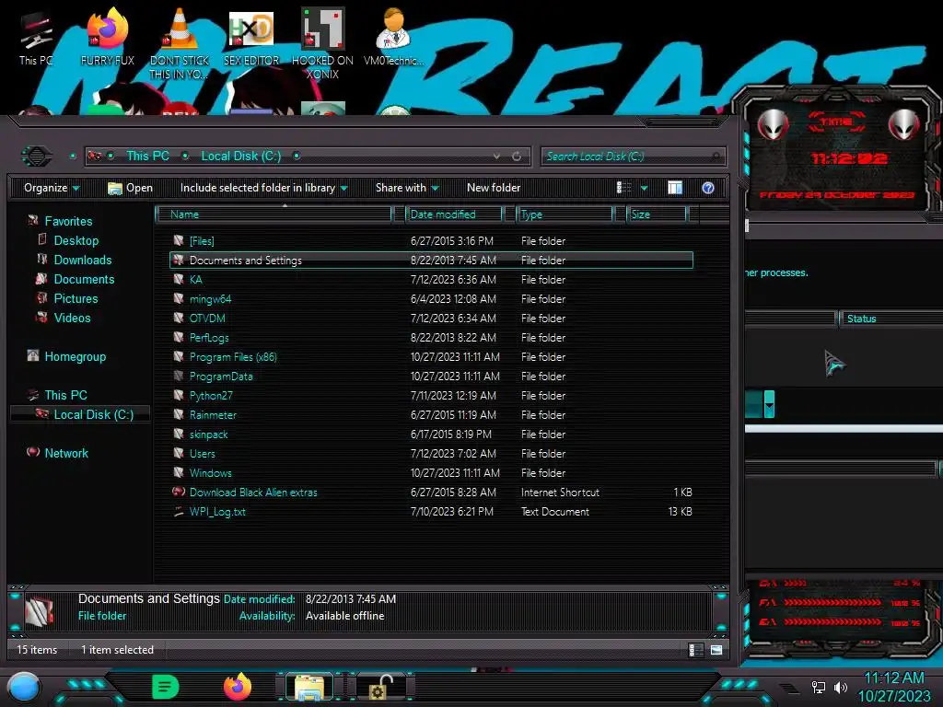The image size is (943, 707).
Task: Open the This PC desktop icon
Action: [x=36, y=37]
